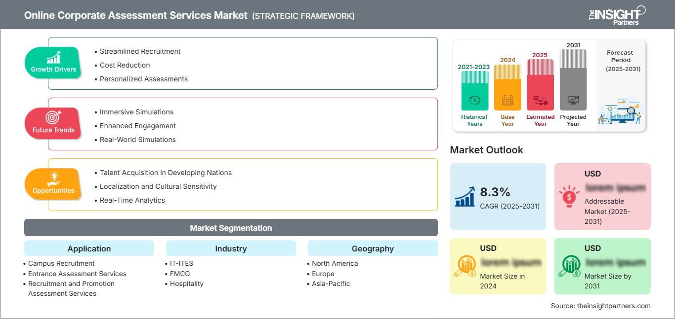This screenshot has height=319, width=675.
Task: Click the Market Outlook heading
Action: pos(487,150)
